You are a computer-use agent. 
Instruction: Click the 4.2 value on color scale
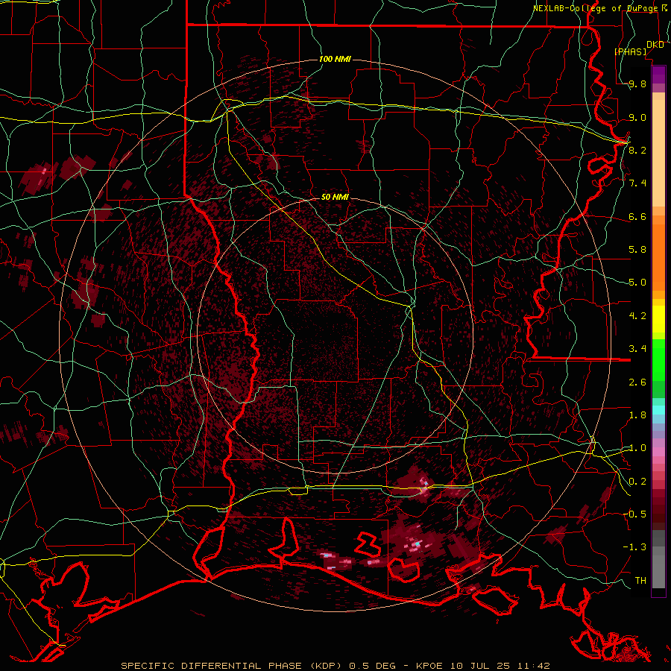point(637,316)
